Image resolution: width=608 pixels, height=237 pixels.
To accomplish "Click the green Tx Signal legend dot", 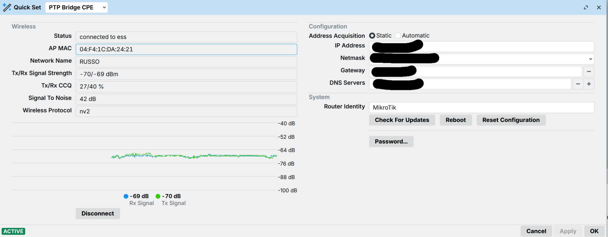I will 158,196.
